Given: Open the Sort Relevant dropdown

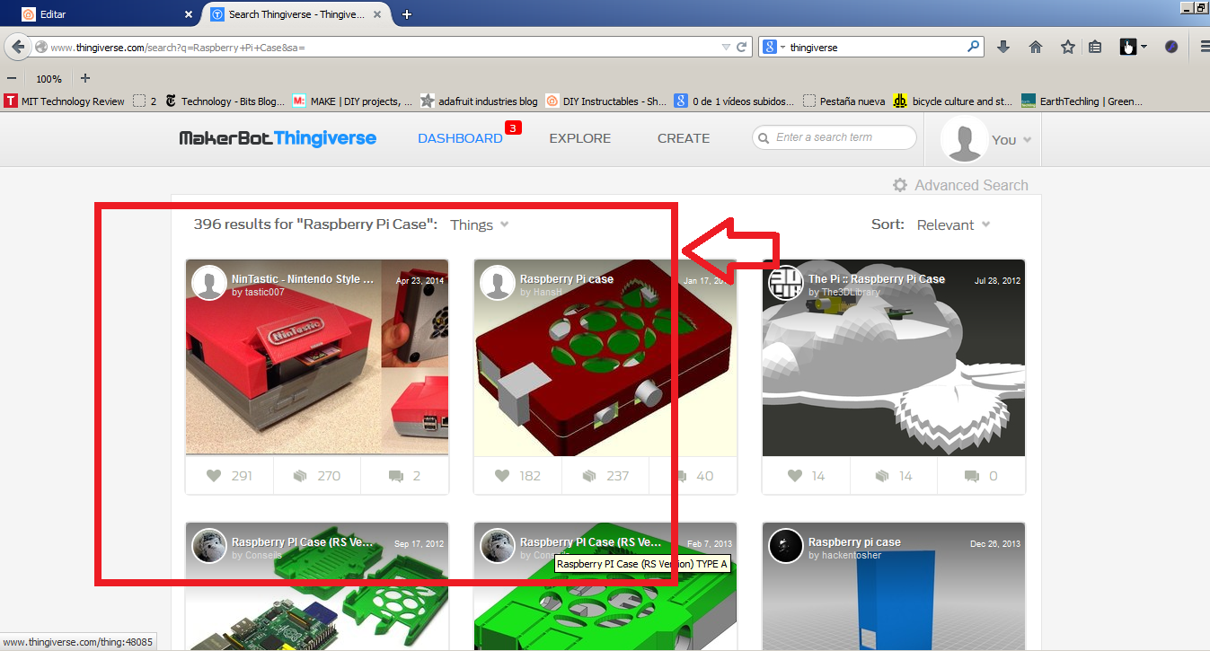Looking at the screenshot, I should tap(953, 224).
